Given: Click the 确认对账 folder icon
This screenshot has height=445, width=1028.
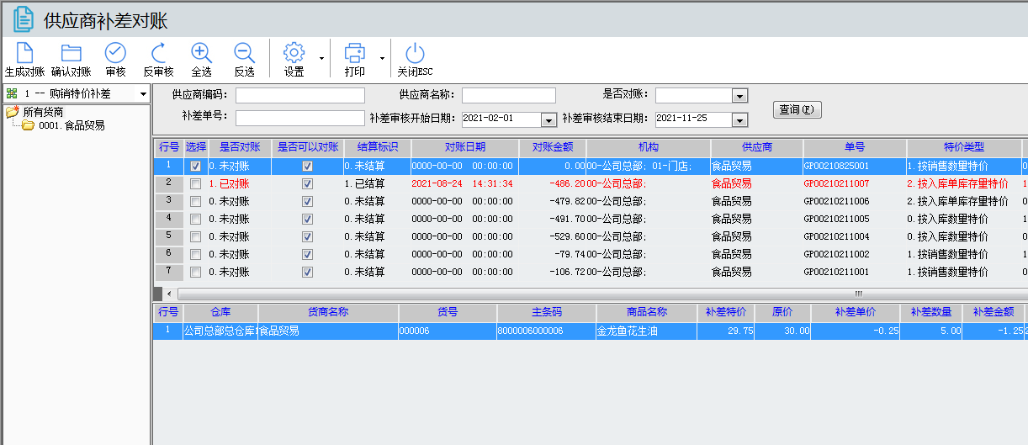Looking at the screenshot, I should pos(71,53).
